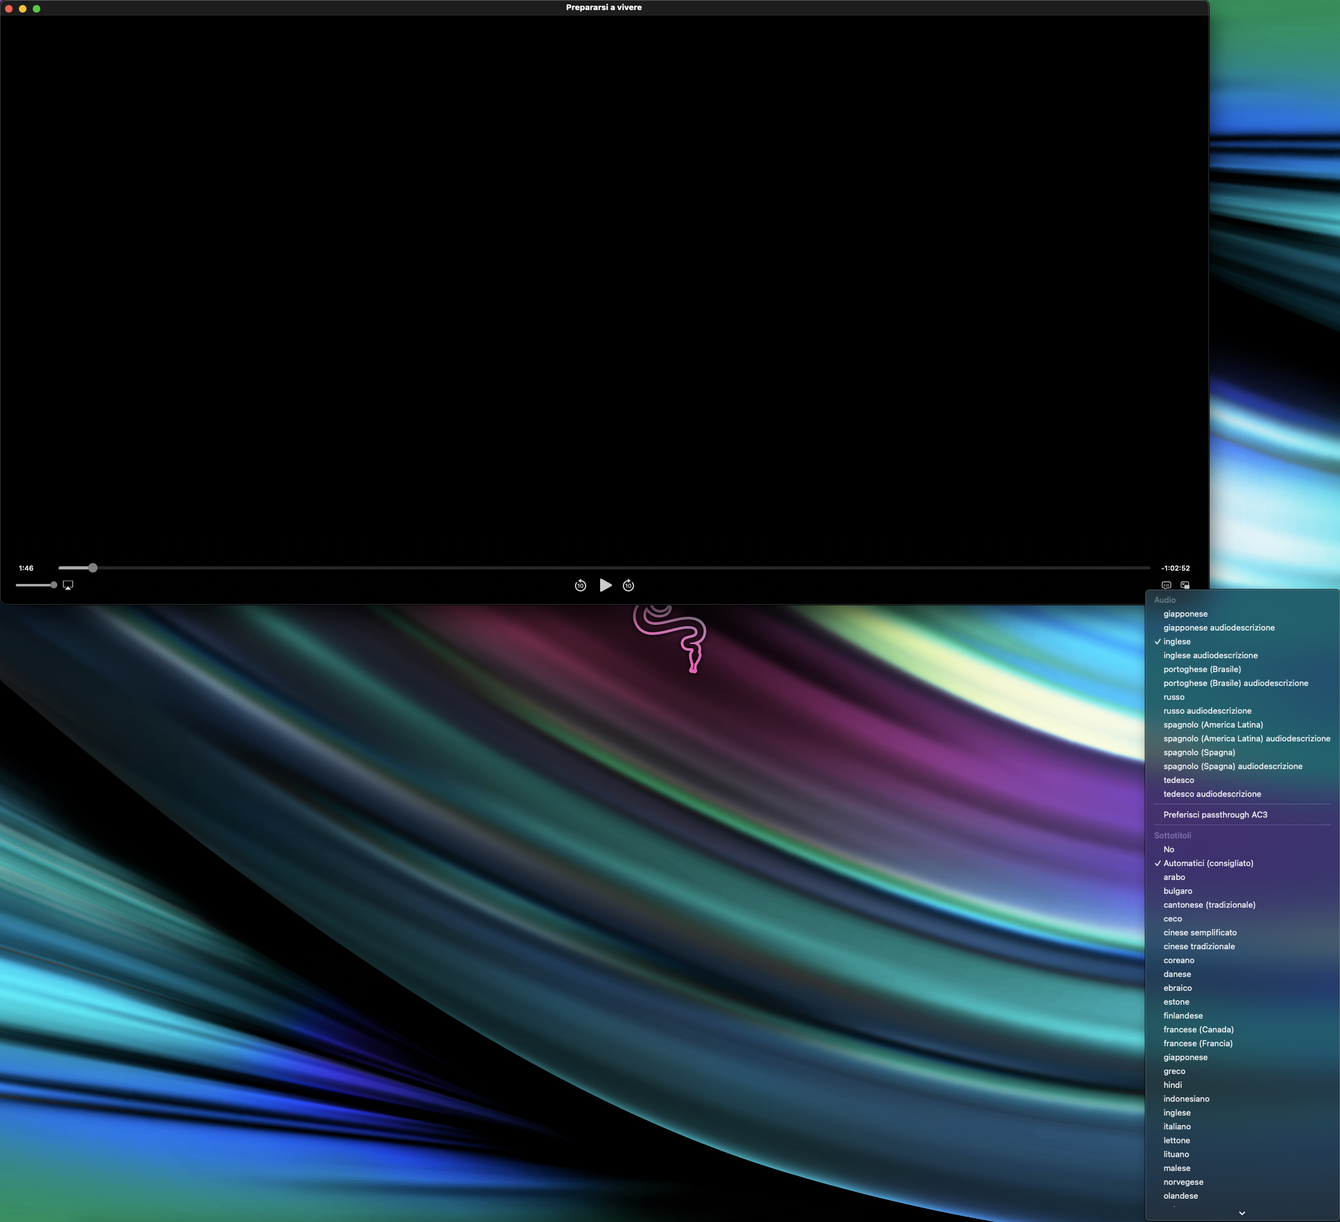Pick tedesco audio track
Image resolution: width=1340 pixels, height=1222 pixels.
pos(1179,780)
